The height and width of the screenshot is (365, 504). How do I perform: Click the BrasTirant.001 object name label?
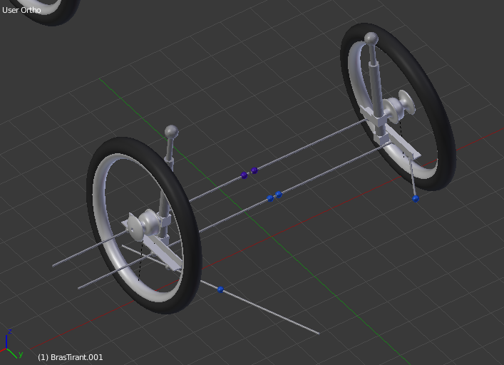pyautogui.click(x=70, y=357)
